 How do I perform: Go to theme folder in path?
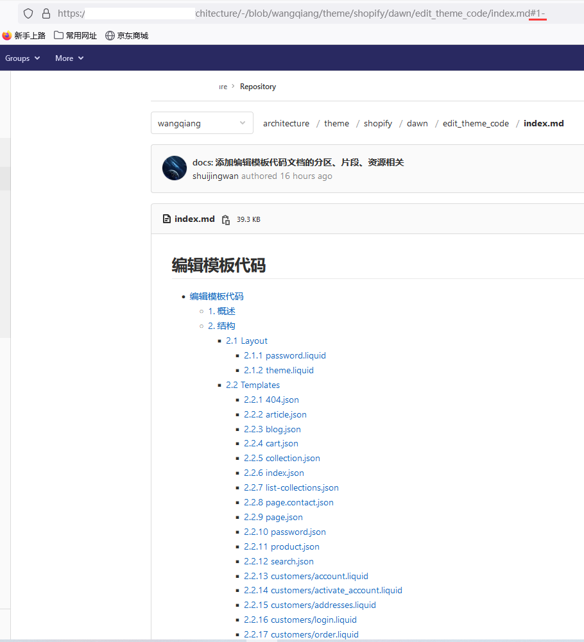(x=336, y=123)
